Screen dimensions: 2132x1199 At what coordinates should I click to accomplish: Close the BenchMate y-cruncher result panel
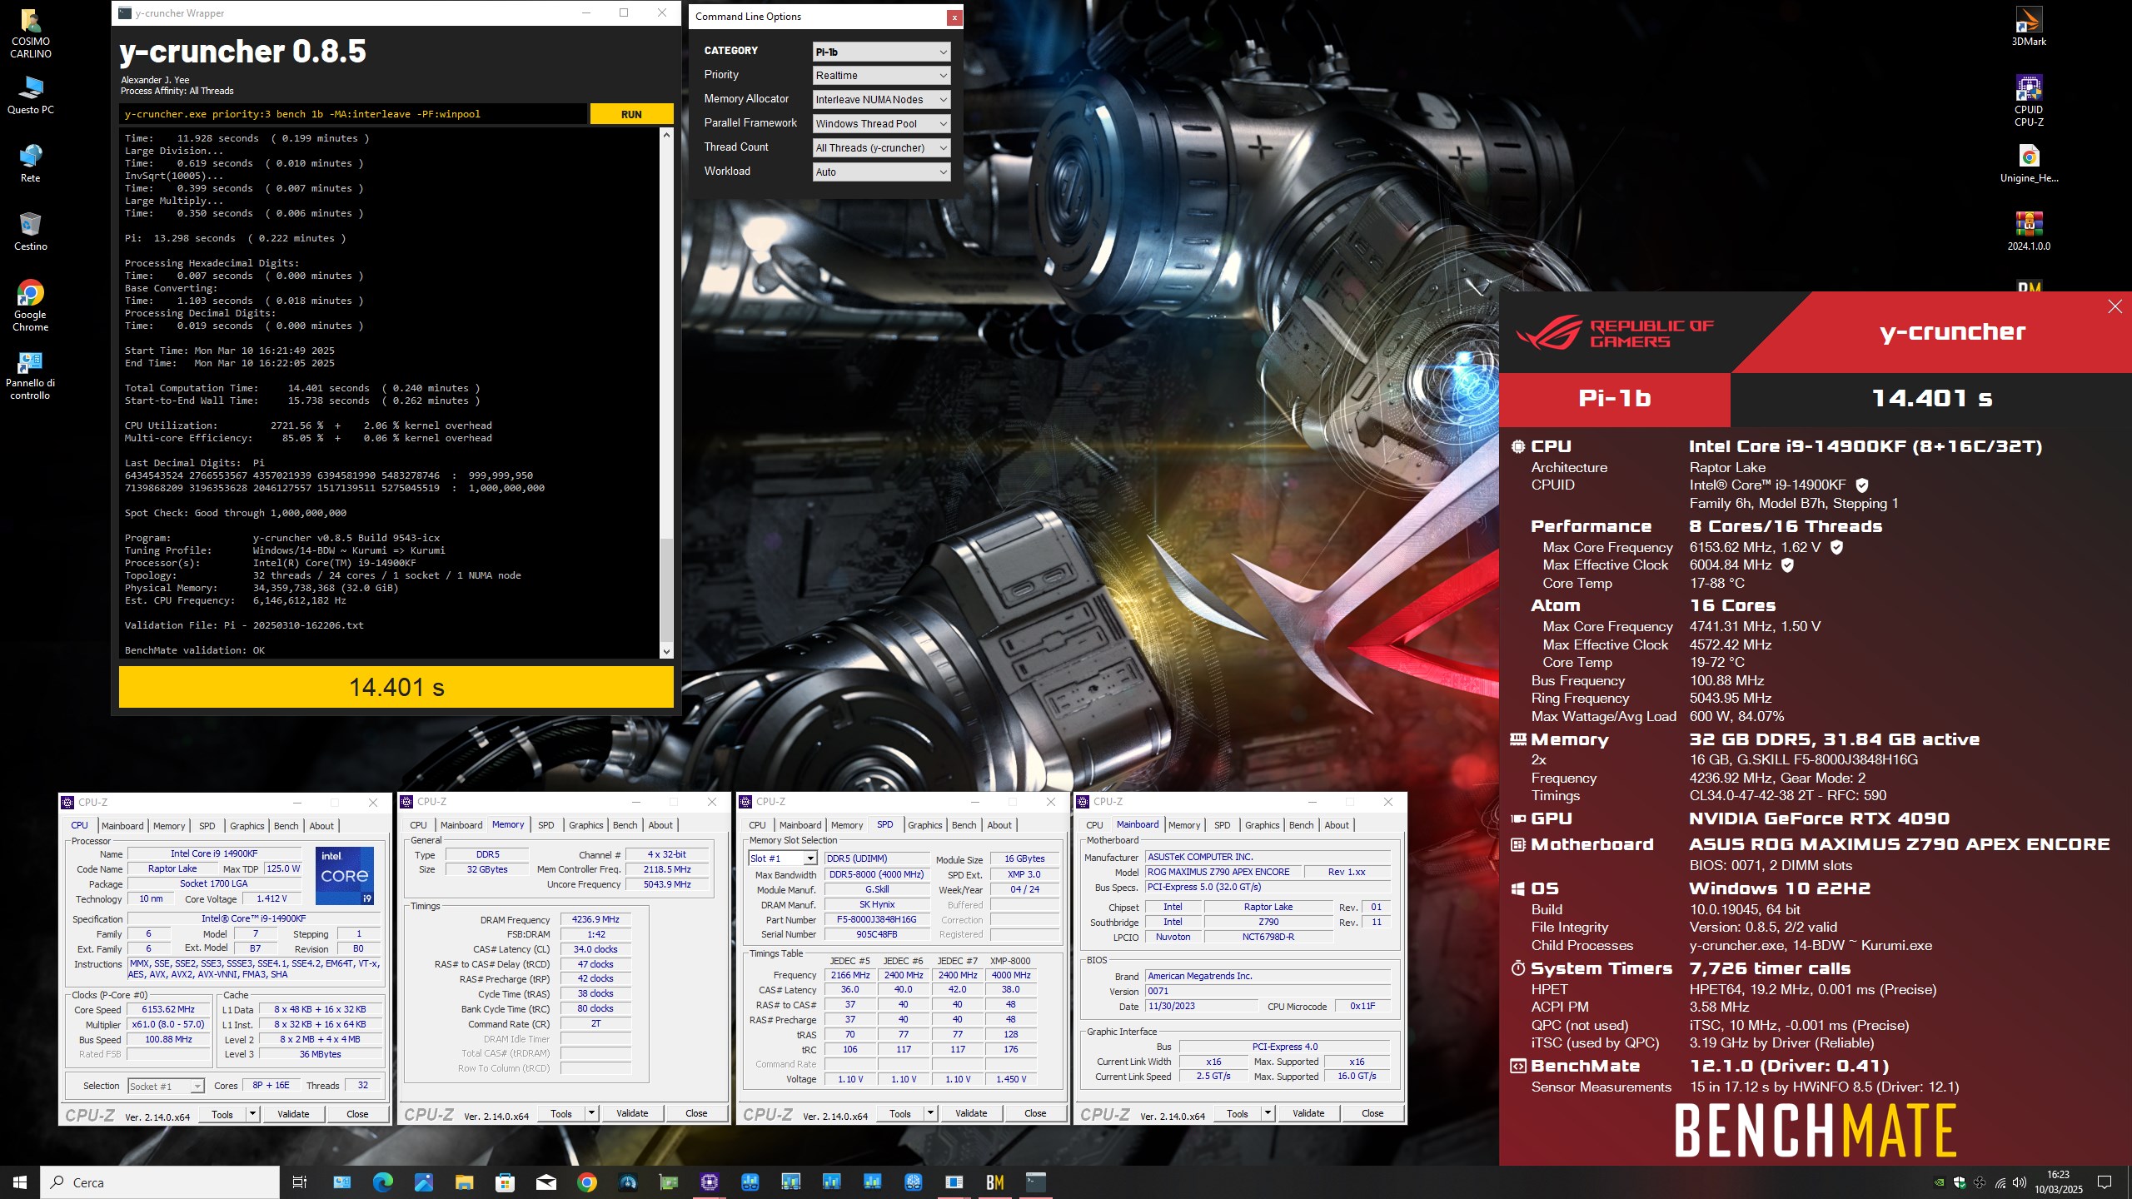coord(2115,306)
